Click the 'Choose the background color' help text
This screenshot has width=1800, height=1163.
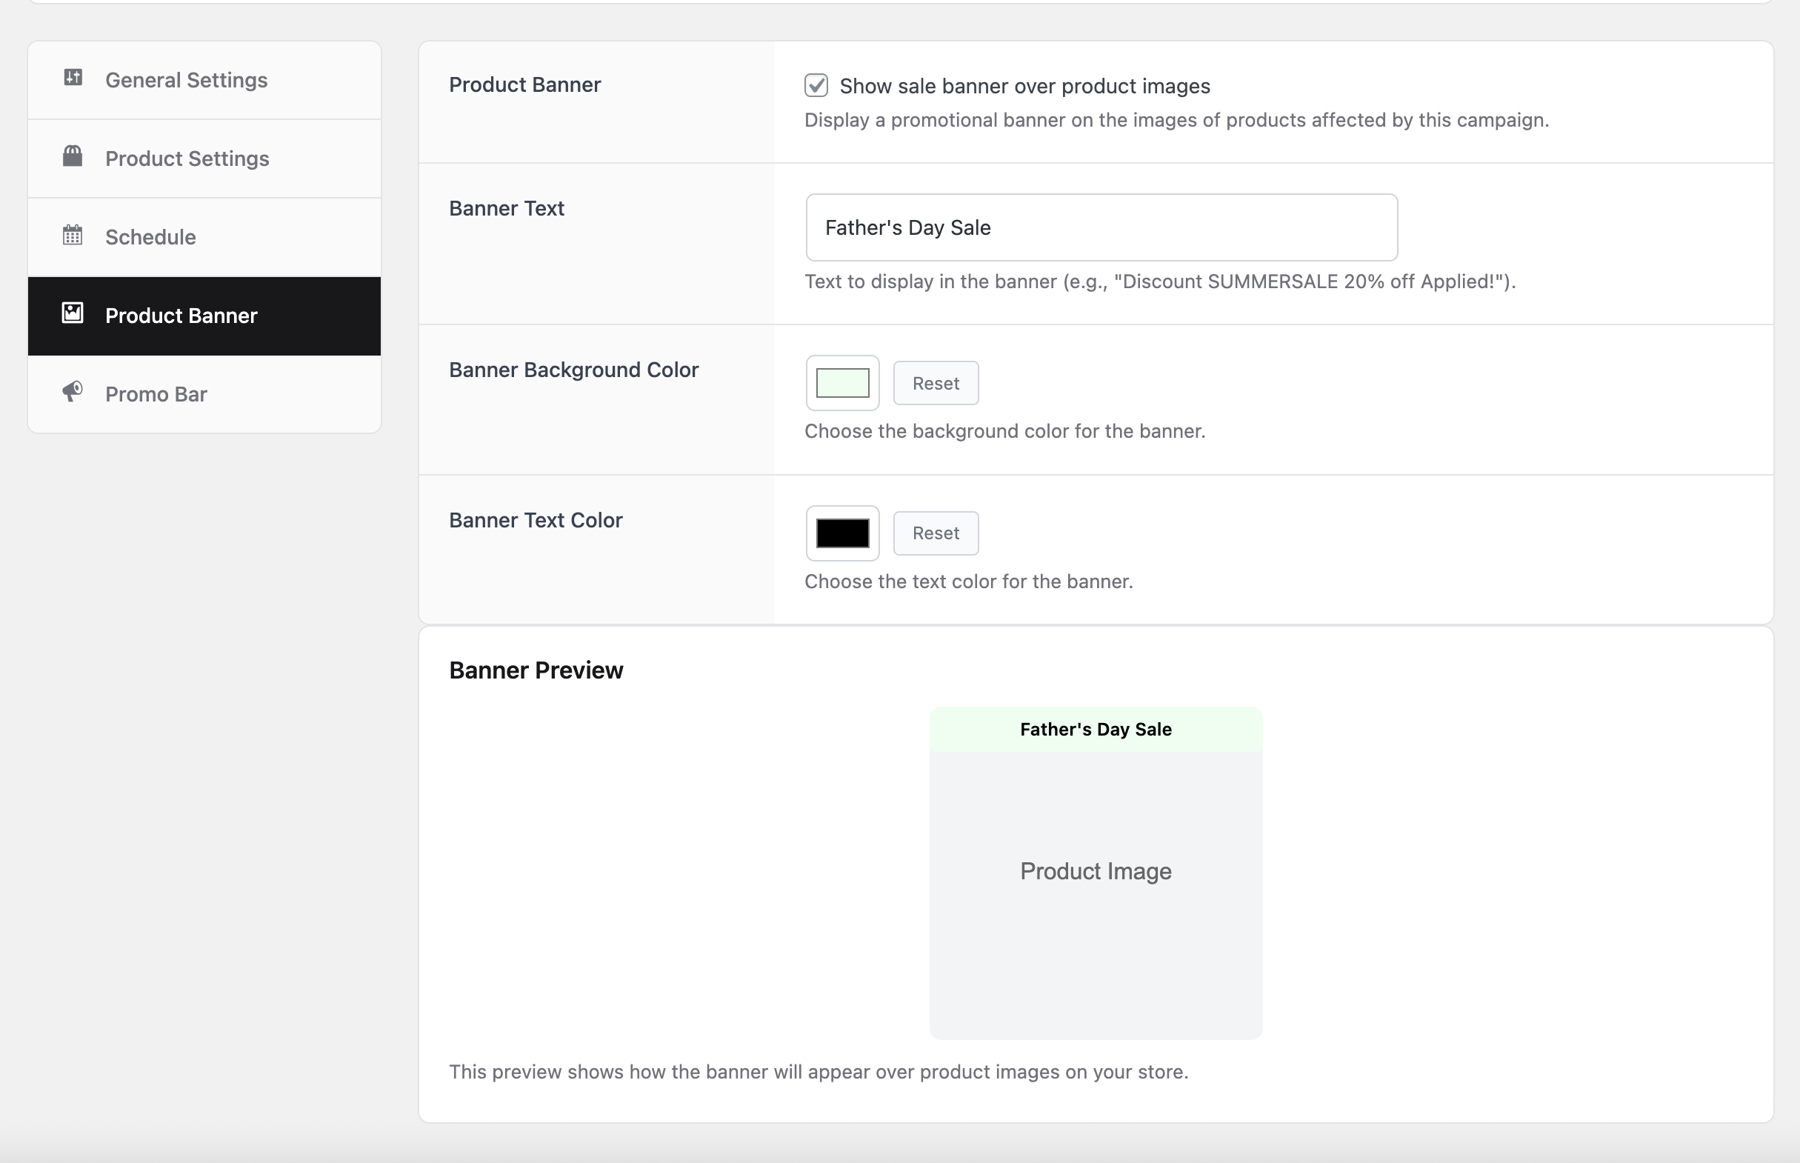tap(1005, 431)
